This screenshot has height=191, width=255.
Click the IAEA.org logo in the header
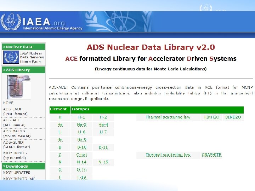point(41,22)
